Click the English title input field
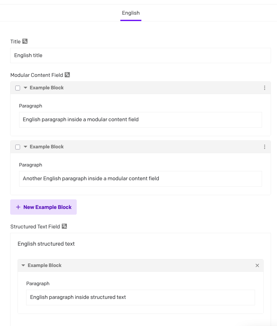This screenshot has width=277, height=326. pos(140,56)
